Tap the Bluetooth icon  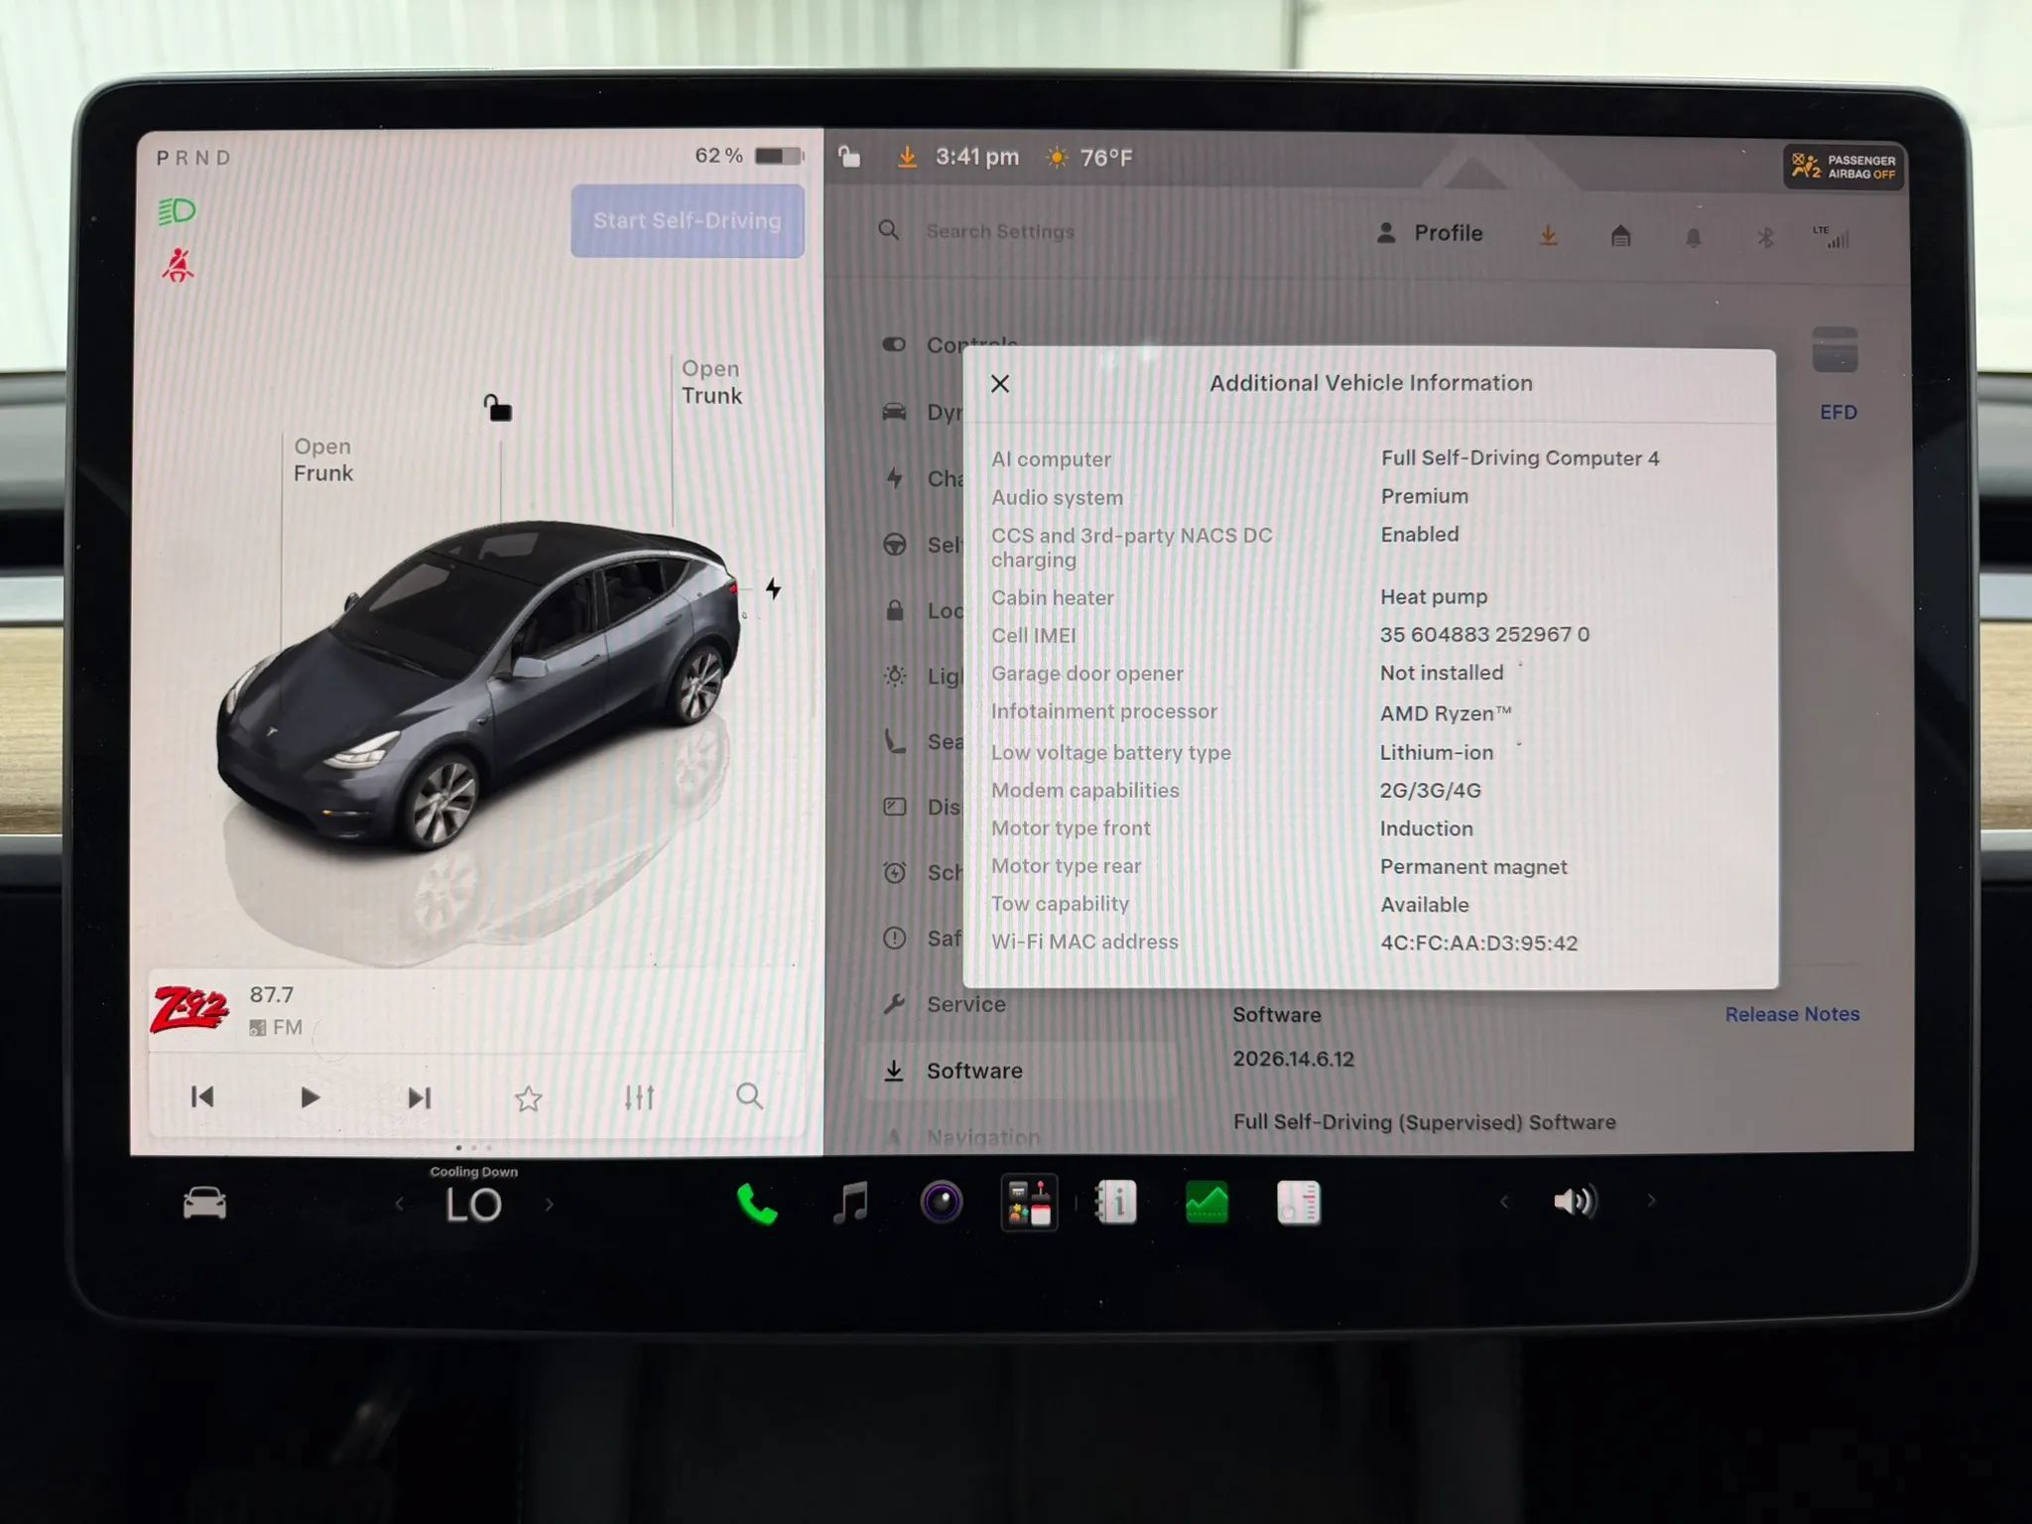pyautogui.click(x=1765, y=237)
